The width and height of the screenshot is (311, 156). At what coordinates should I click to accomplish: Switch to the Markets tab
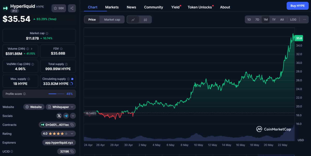112,7
